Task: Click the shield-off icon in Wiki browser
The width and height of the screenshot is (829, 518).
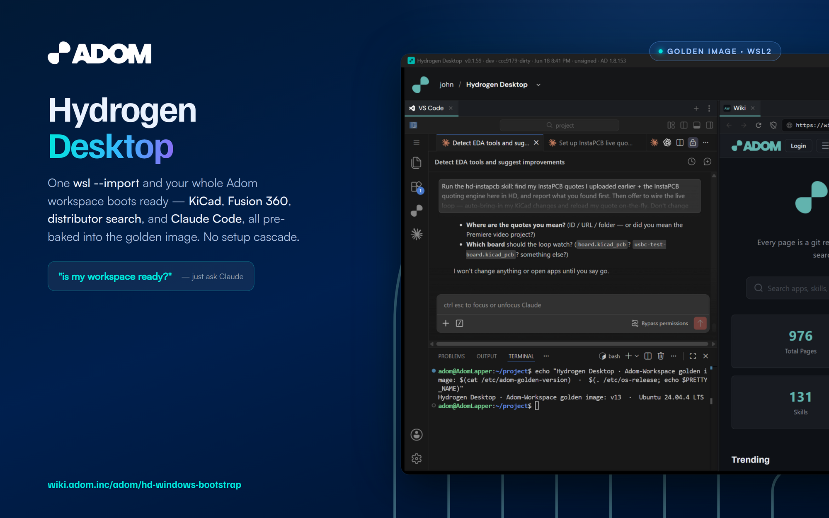Action: pos(773,125)
